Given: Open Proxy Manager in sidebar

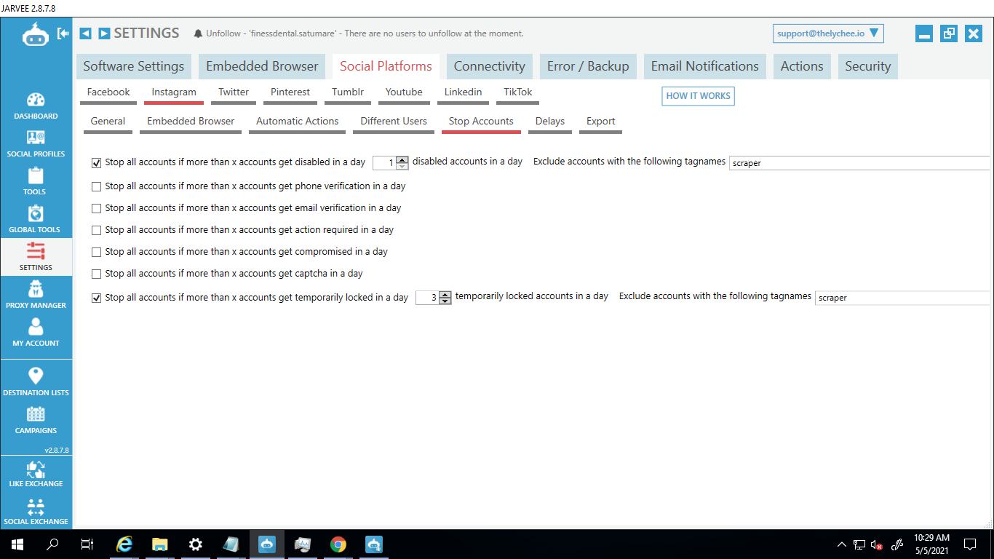Looking at the screenshot, I should [36, 295].
